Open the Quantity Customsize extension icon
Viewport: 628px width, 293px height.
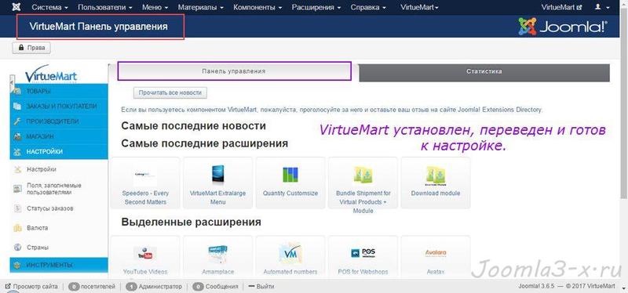(x=290, y=175)
